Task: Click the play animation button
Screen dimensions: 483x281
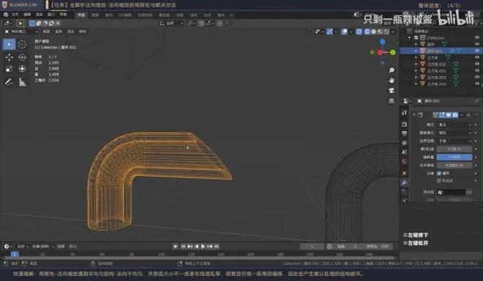Action: pos(203,246)
